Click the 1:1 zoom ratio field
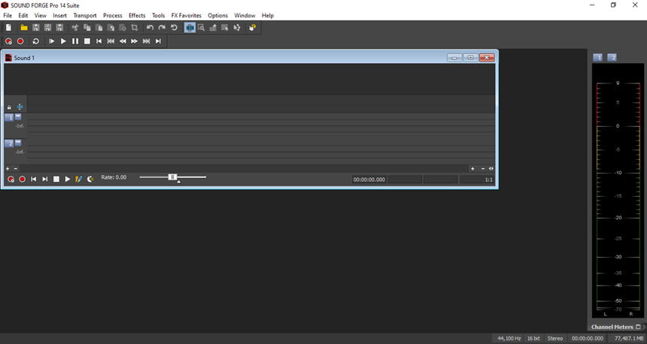 click(476, 180)
